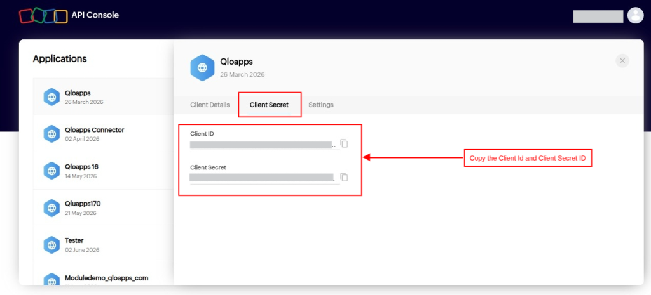Copy the Client Secret value
651x295 pixels.
344,178
